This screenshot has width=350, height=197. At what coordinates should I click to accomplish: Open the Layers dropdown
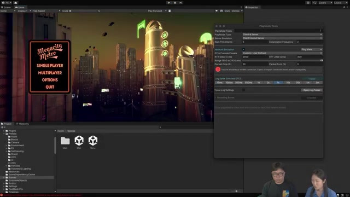click(325, 3)
